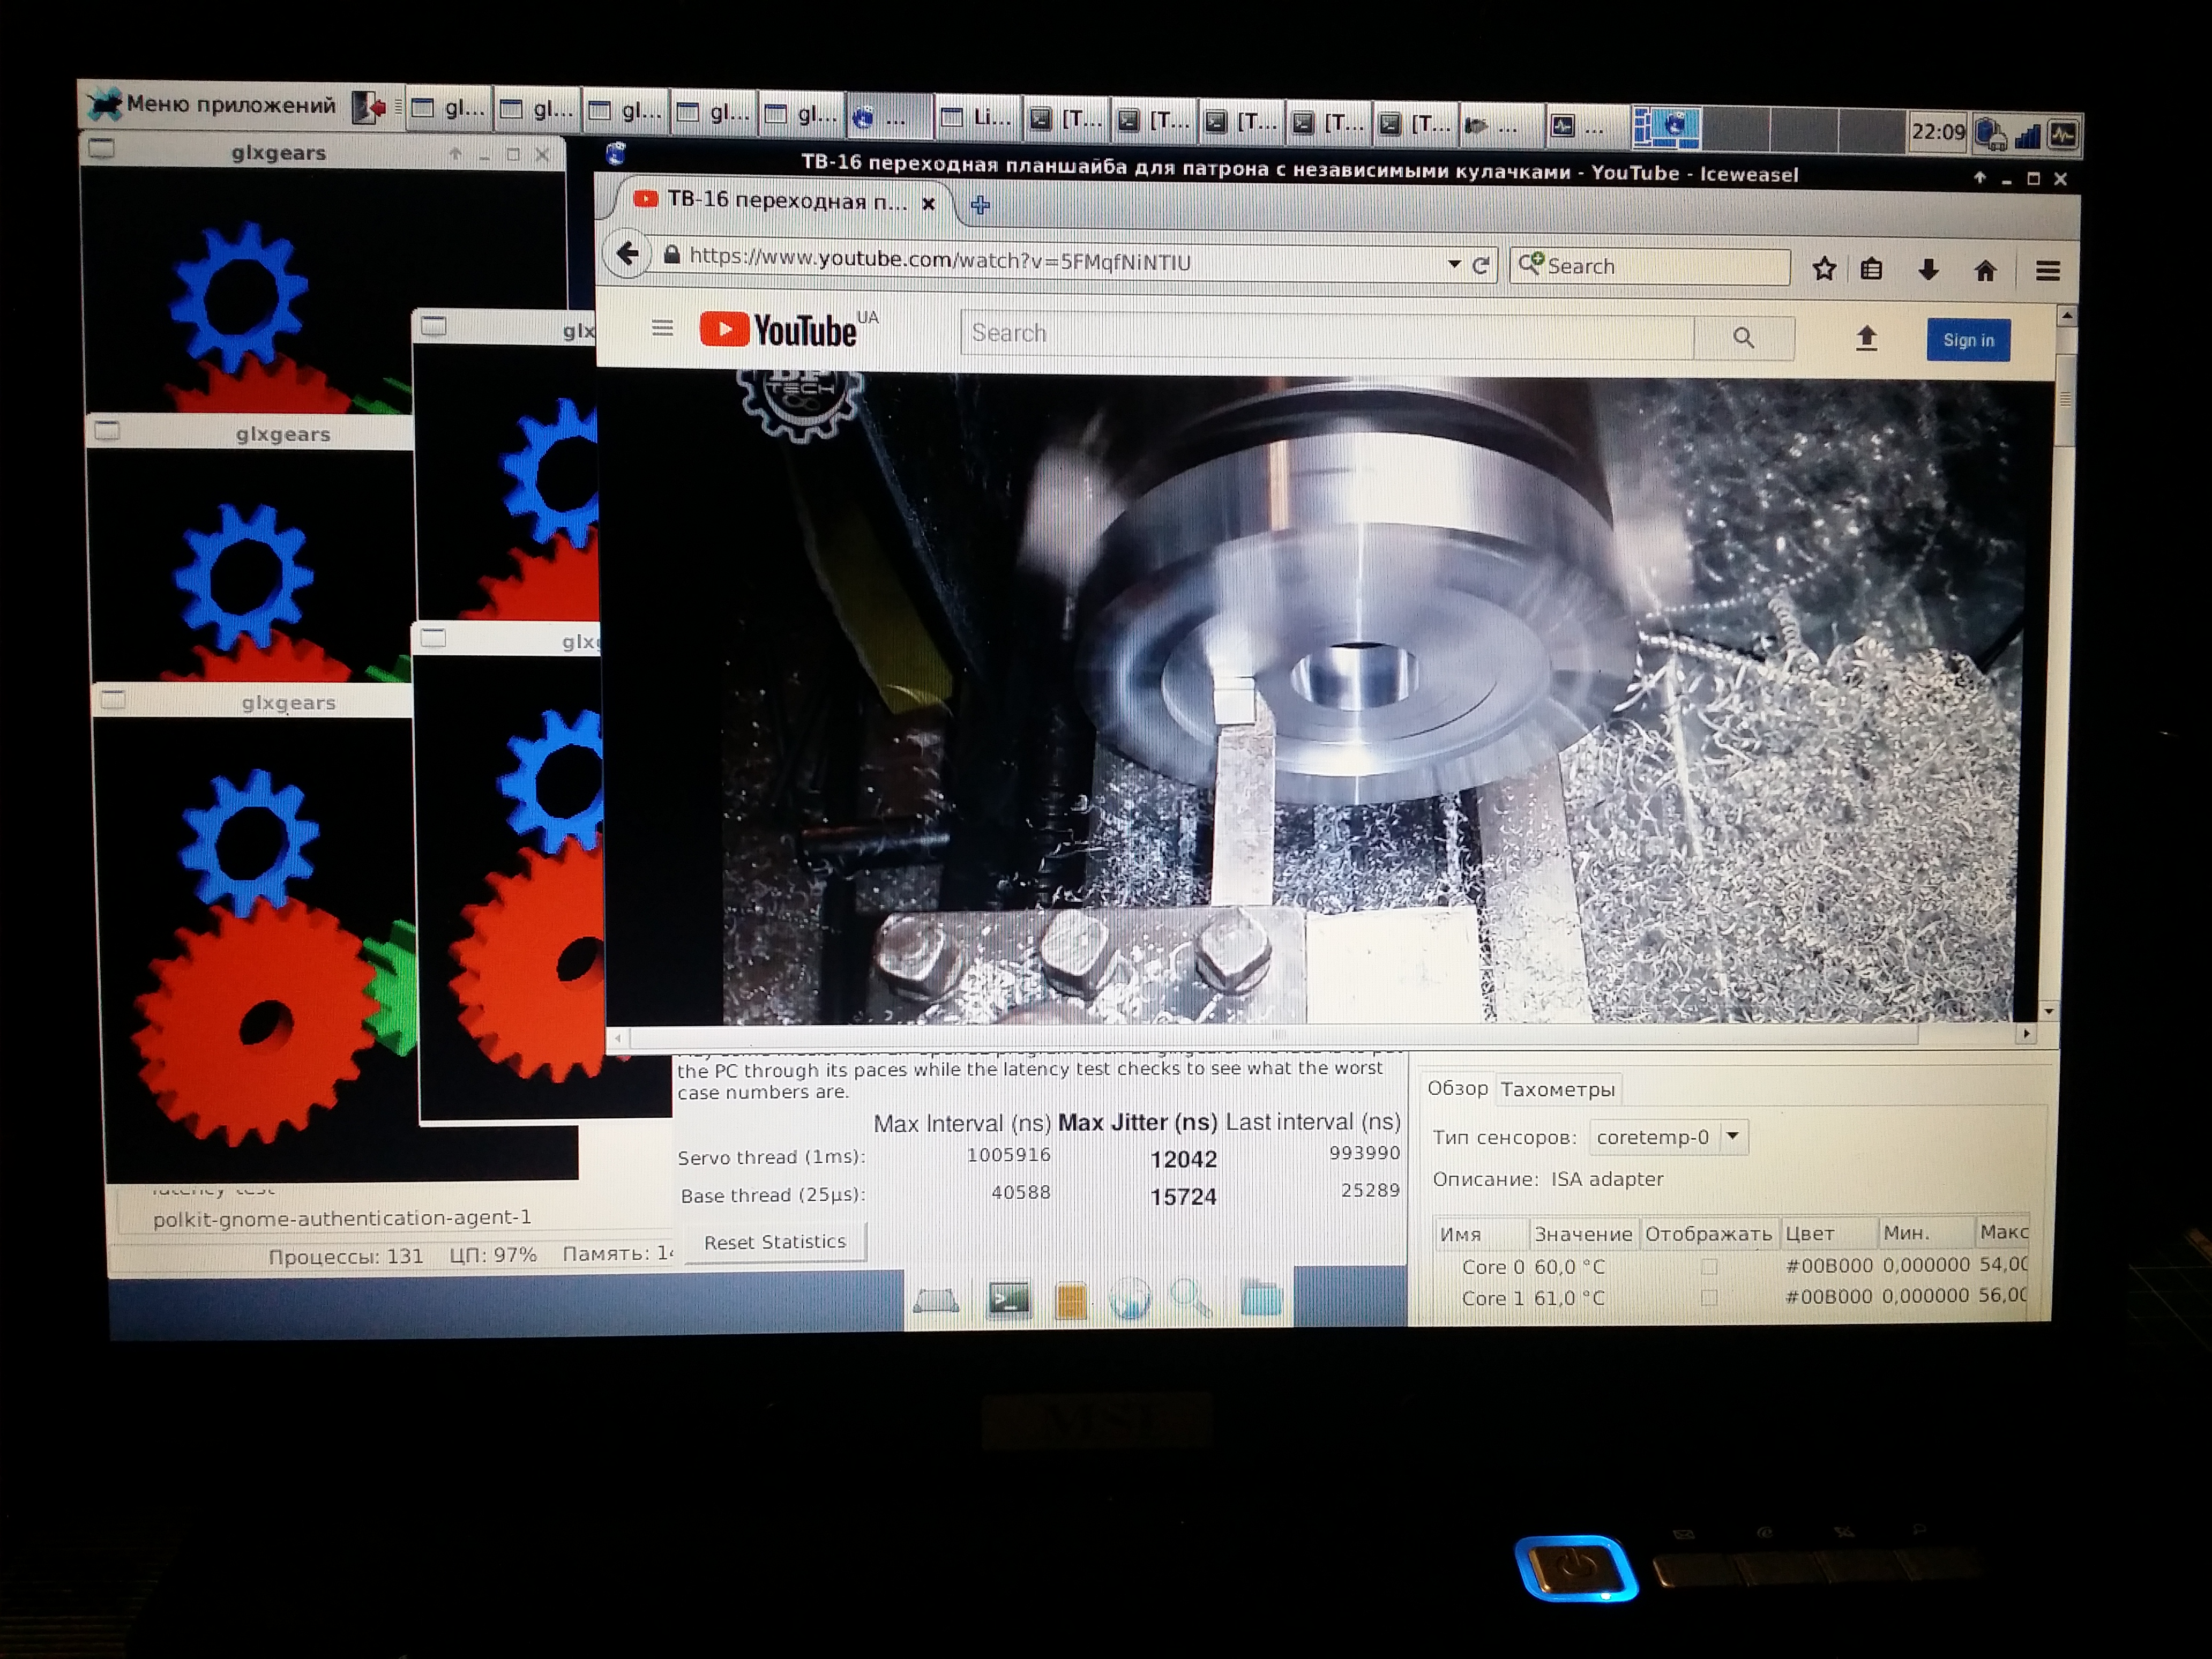
Task: Open Iceweasel hamburger menu
Action: [2047, 270]
